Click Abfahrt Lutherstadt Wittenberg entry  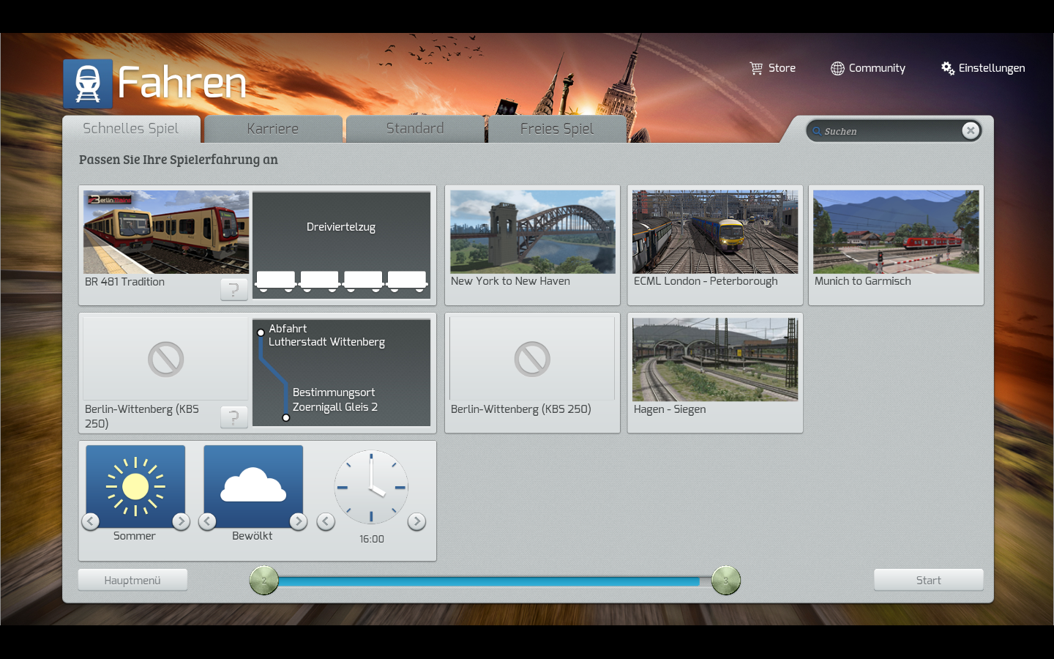326,335
